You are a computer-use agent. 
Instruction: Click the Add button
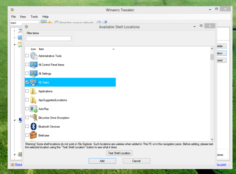102,161
